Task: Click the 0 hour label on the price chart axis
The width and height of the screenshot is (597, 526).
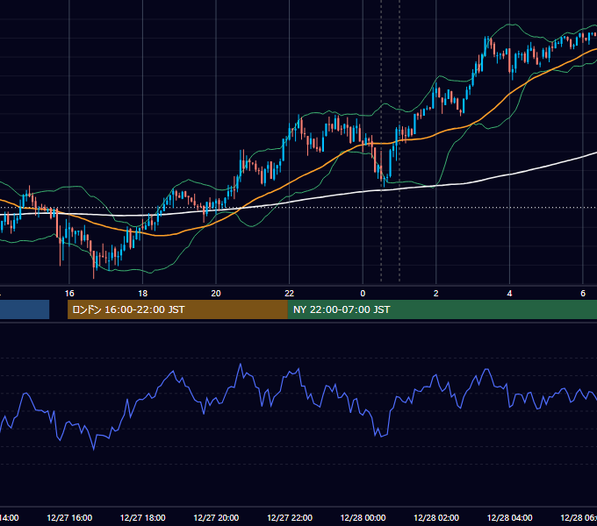Action: pos(363,294)
